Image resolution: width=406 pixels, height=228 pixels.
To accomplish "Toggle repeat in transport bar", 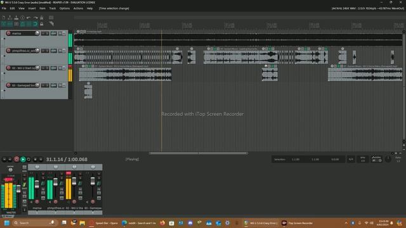I will (x=29, y=160).
